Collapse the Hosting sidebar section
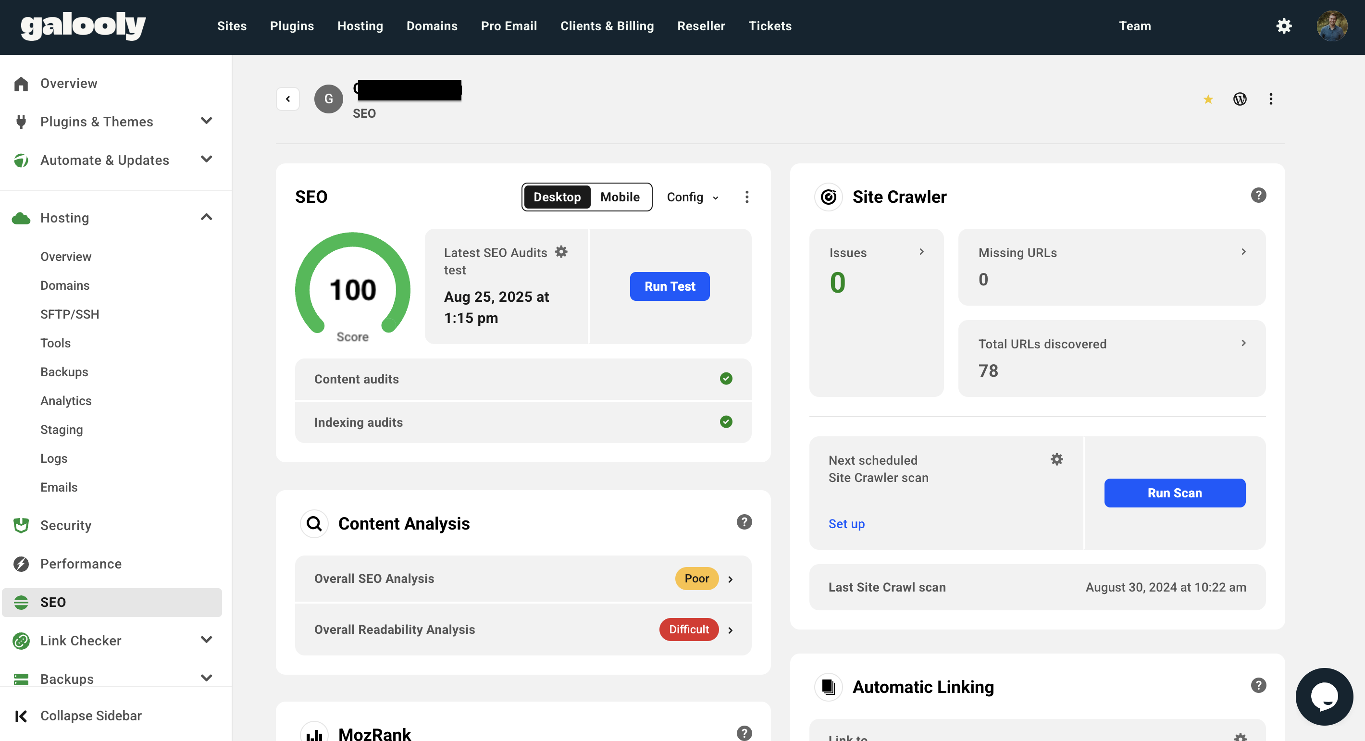This screenshot has width=1365, height=741. tap(206, 217)
